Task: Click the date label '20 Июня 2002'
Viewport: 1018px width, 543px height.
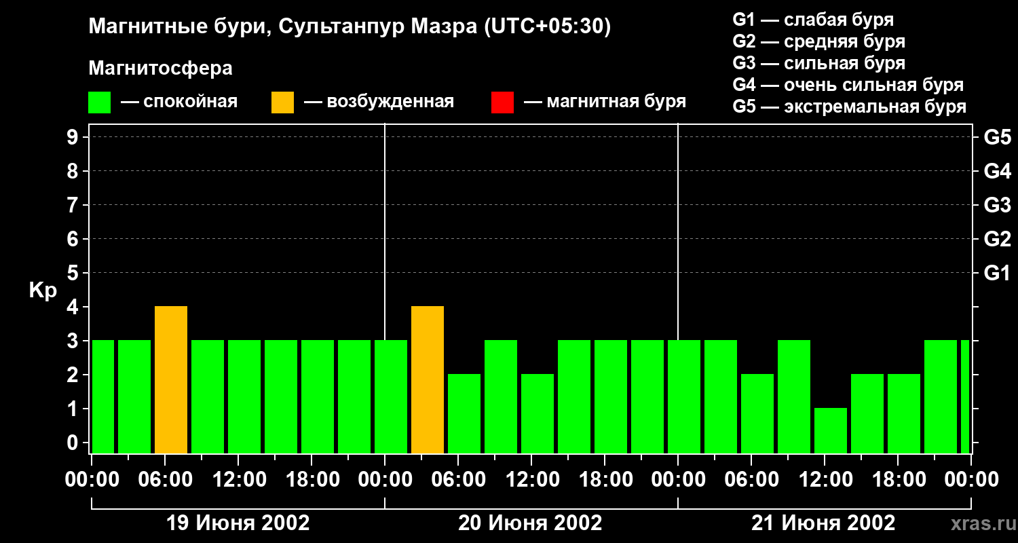Action: pyautogui.click(x=530, y=523)
